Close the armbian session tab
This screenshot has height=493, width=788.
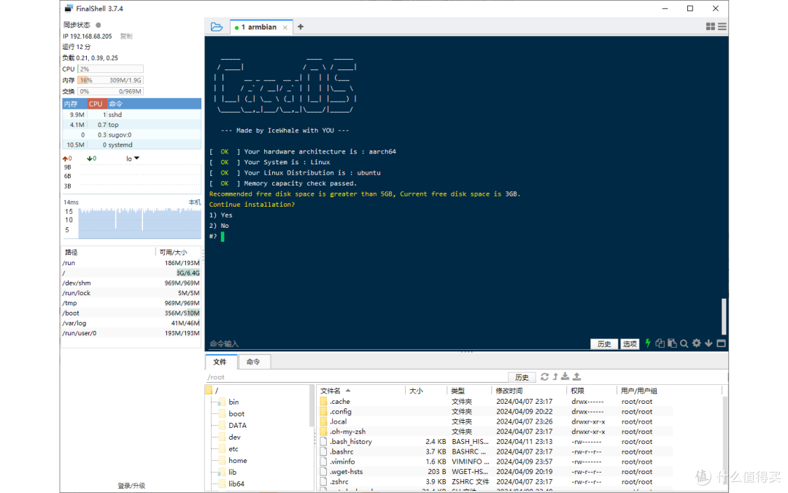tap(285, 28)
